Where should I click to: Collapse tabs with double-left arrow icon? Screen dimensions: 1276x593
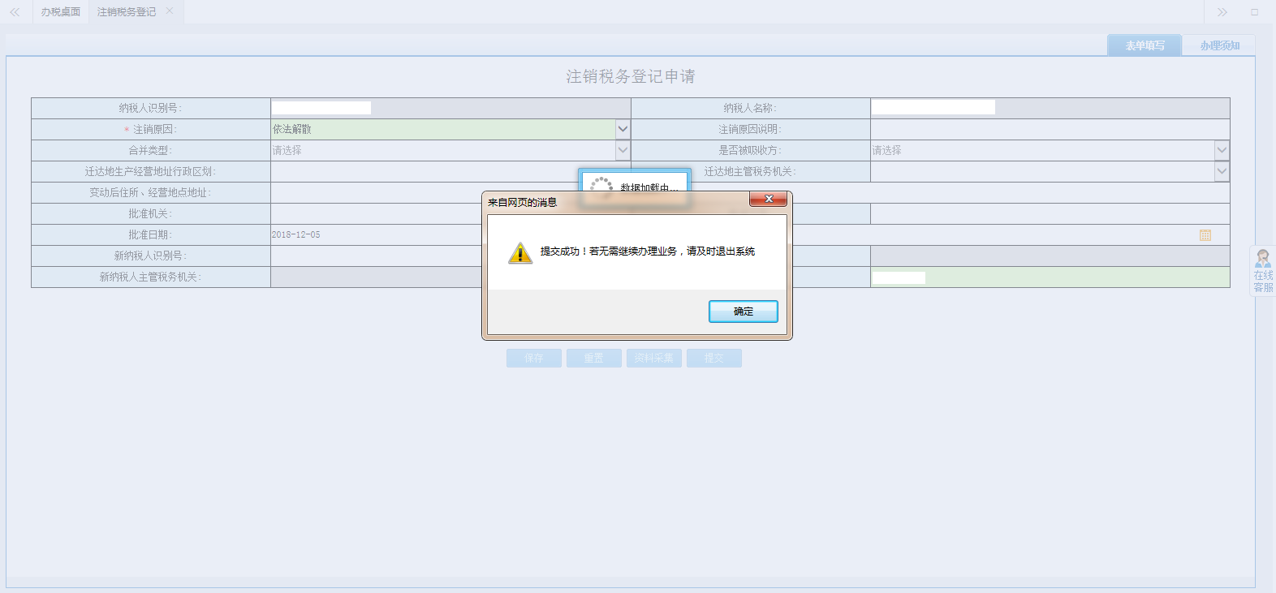[x=15, y=12]
